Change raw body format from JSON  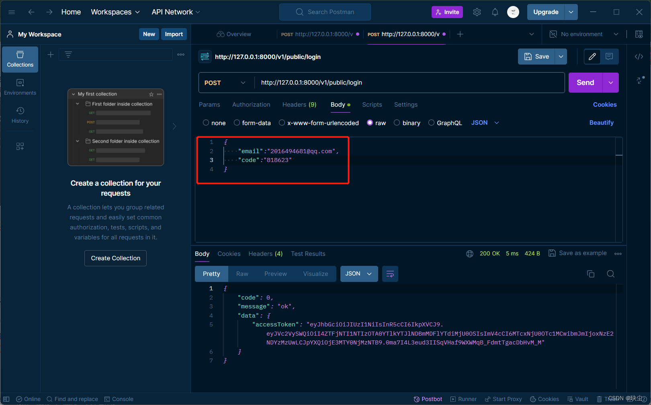485,123
